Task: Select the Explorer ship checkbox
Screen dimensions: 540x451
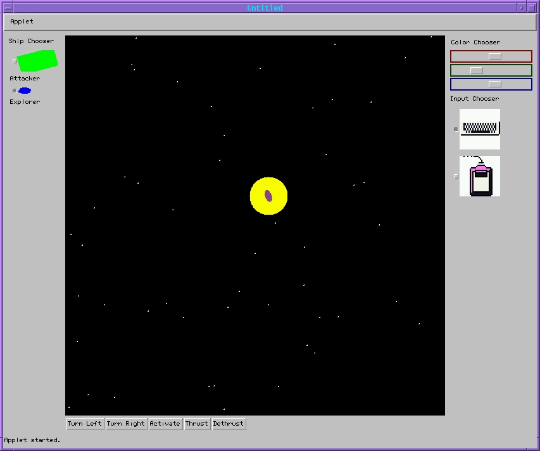Action: pos(15,91)
